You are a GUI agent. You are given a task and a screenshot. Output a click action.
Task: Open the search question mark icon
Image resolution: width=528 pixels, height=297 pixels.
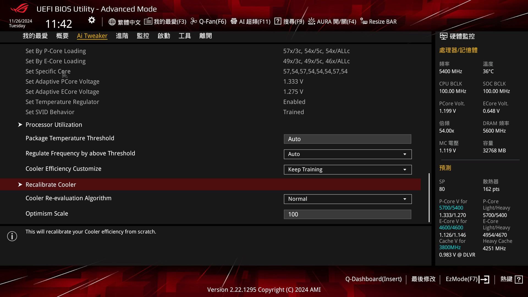point(278,21)
